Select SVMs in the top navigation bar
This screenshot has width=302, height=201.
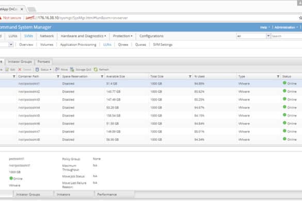tap(29, 36)
